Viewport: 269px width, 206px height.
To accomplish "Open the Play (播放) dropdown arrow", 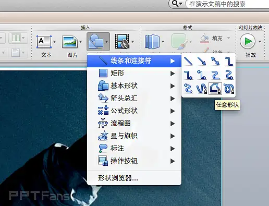I will pyautogui.click(x=260, y=42).
